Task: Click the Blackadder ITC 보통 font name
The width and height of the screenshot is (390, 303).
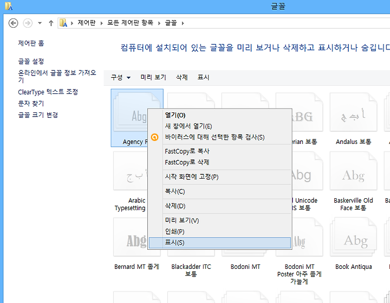Action: click(191, 270)
